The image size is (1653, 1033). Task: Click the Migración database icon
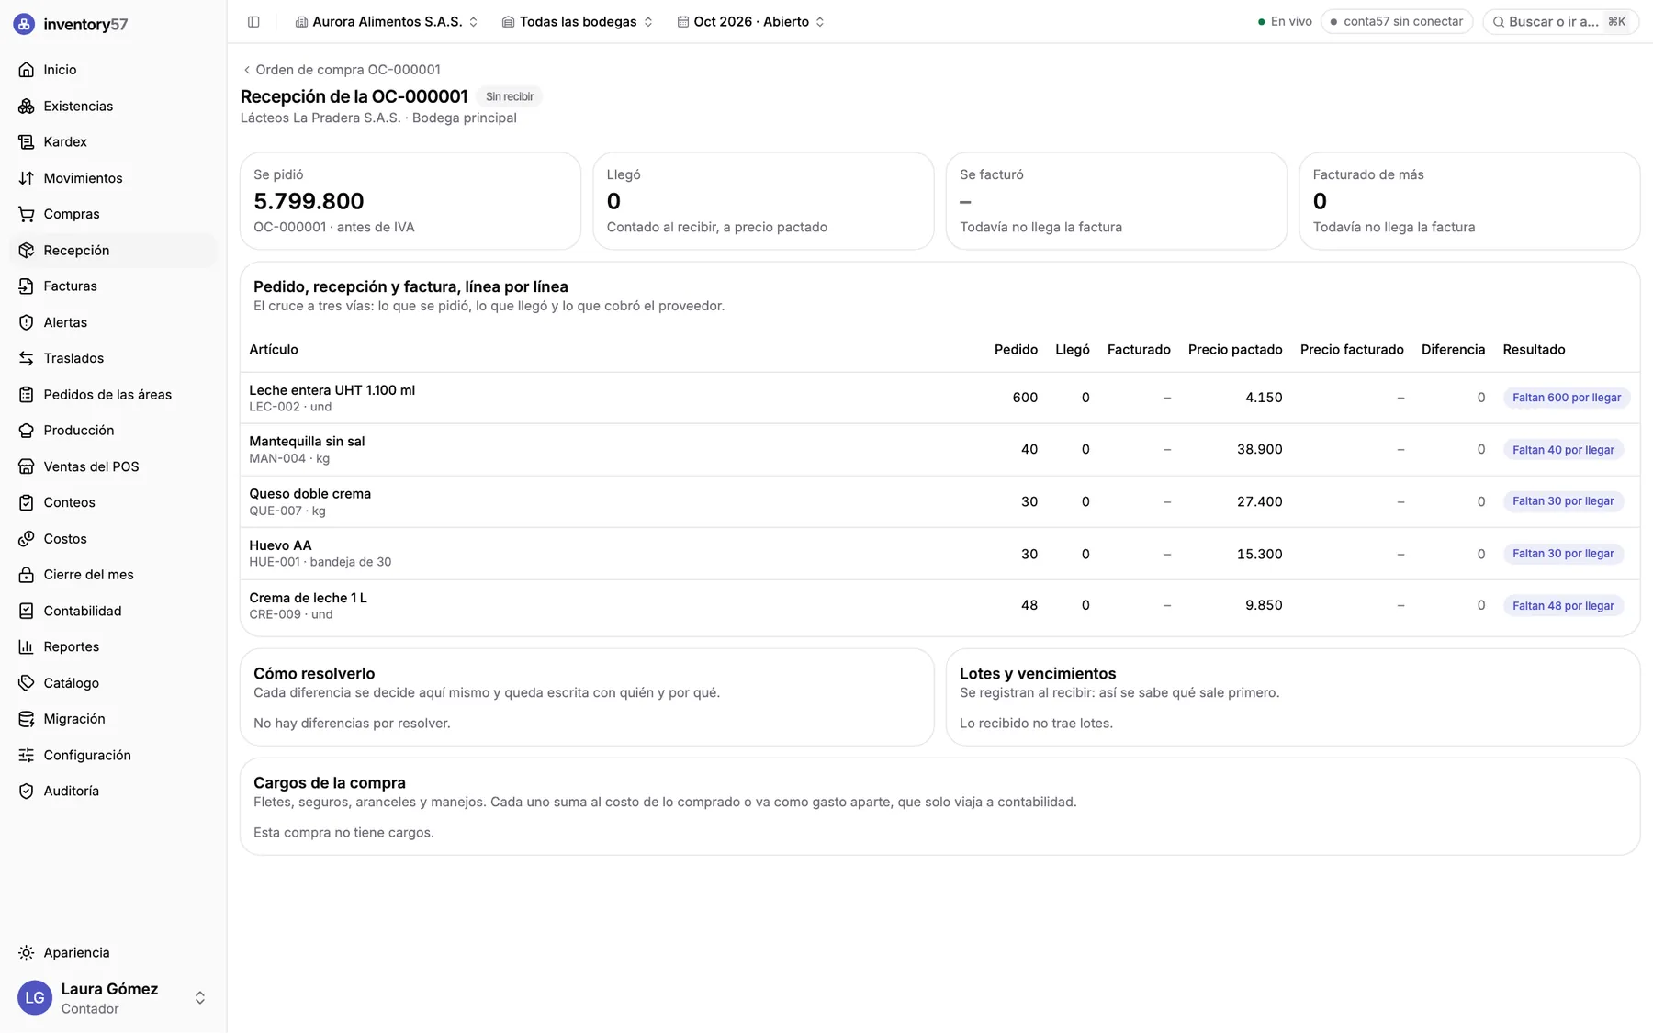pos(27,719)
